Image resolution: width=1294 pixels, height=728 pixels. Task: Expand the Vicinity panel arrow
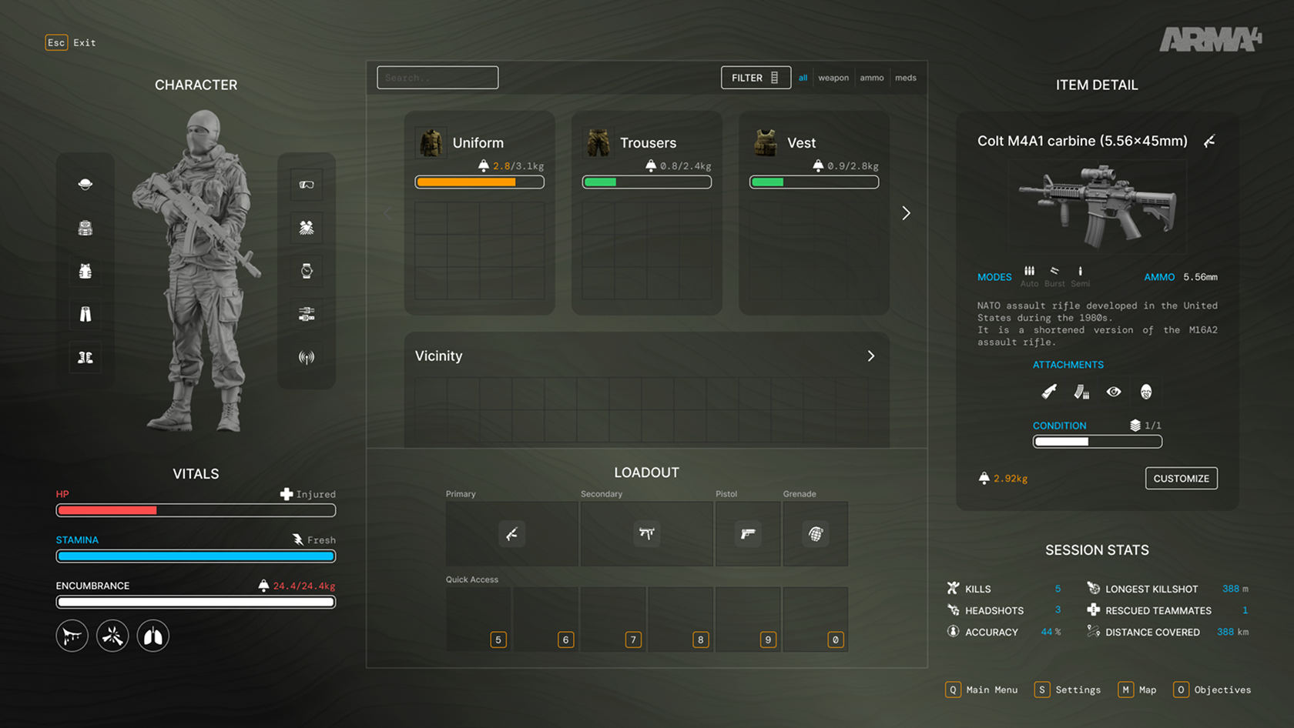tap(871, 356)
